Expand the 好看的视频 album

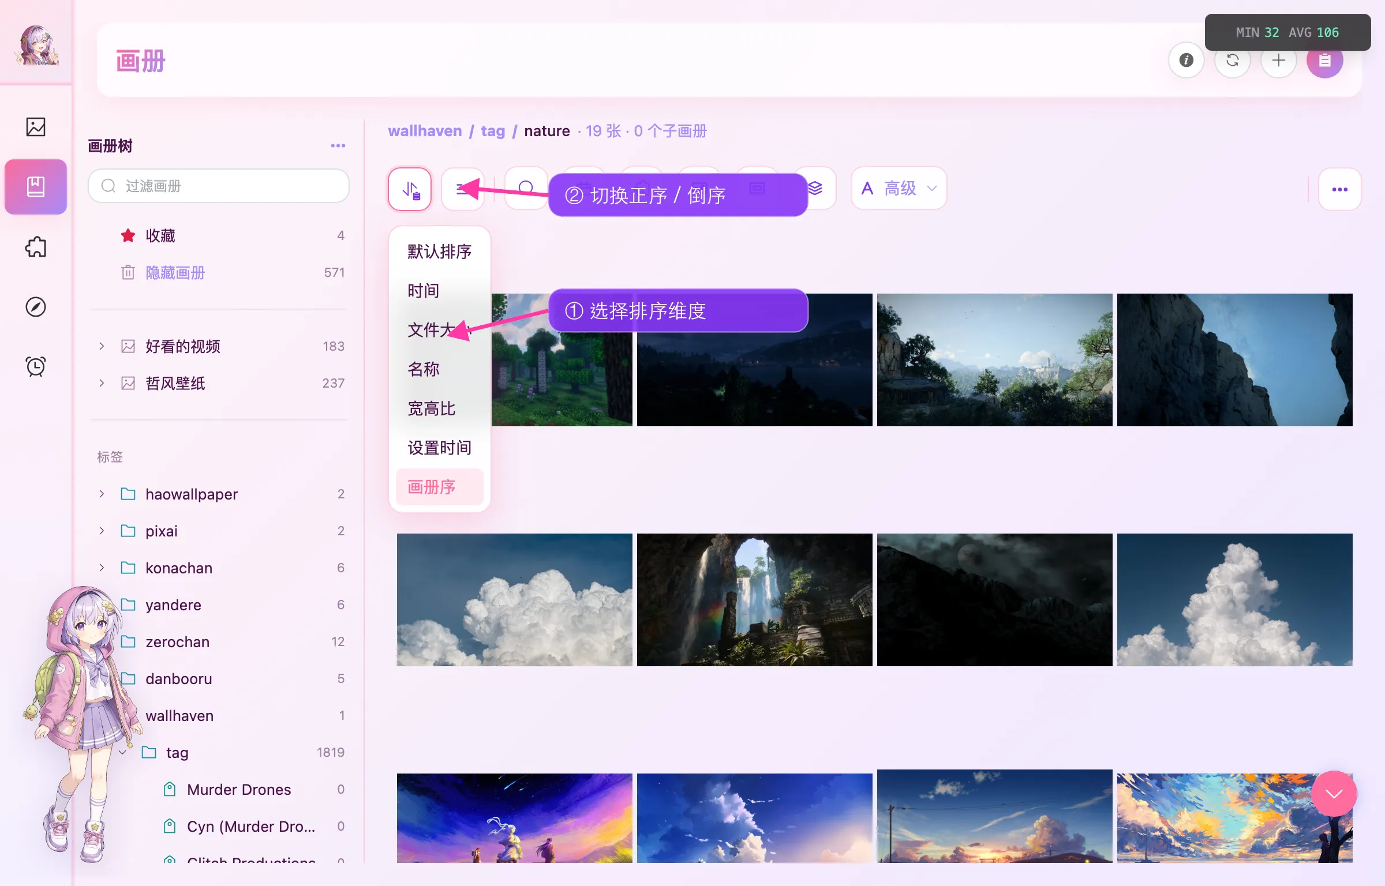point(102,346)
